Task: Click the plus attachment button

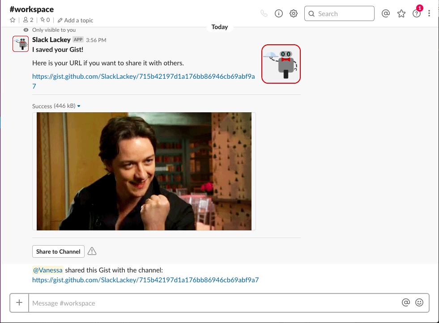Action: (x=19, y=302)
